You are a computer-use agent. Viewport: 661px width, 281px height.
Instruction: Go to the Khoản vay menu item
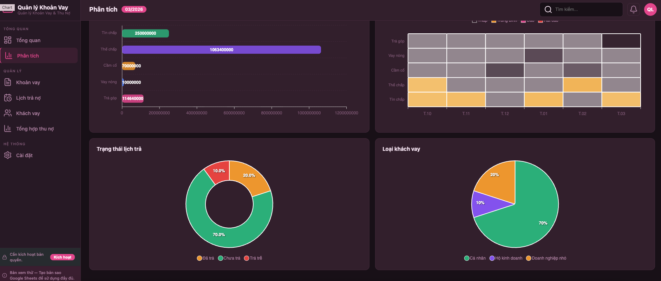[28, 82]
